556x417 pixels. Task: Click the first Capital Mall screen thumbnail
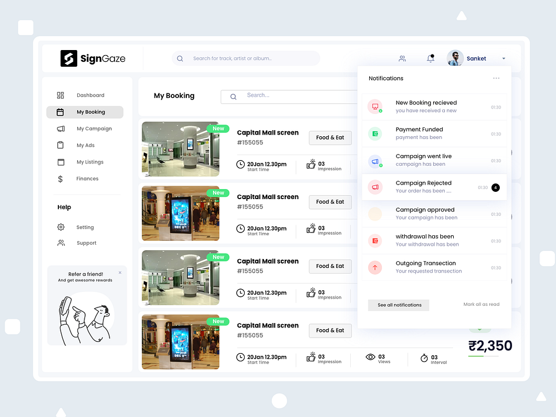[x=180, y=149]
